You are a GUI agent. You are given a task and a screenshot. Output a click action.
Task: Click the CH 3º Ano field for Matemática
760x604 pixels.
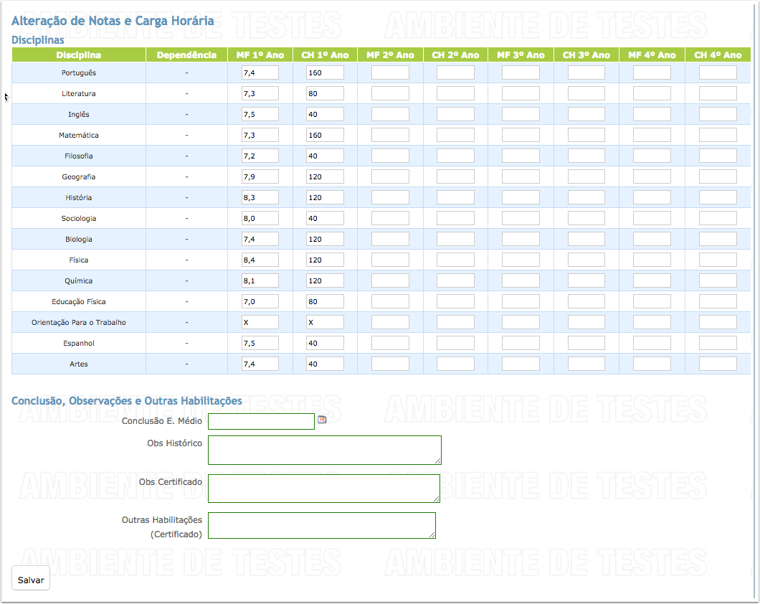(586, 136)
